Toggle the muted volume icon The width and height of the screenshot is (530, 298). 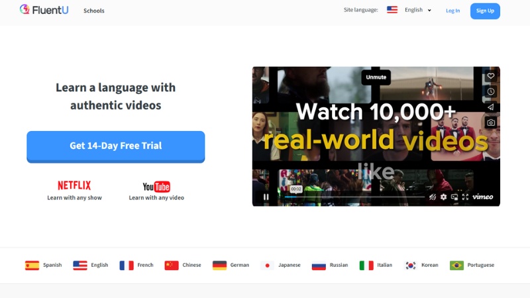pyautogui.click(x=433, y=197)
